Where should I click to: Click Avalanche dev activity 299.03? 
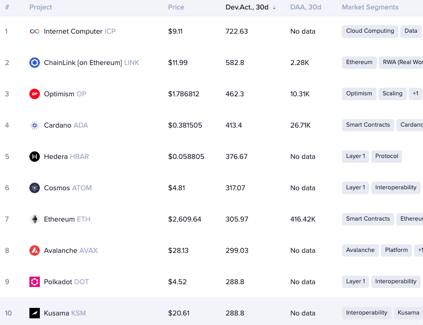pos(237,251)
